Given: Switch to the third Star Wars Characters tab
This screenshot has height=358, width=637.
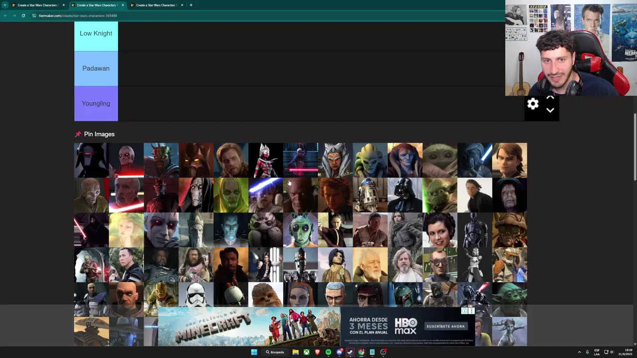Looking at the screenshot, I should tap(156, 5).
